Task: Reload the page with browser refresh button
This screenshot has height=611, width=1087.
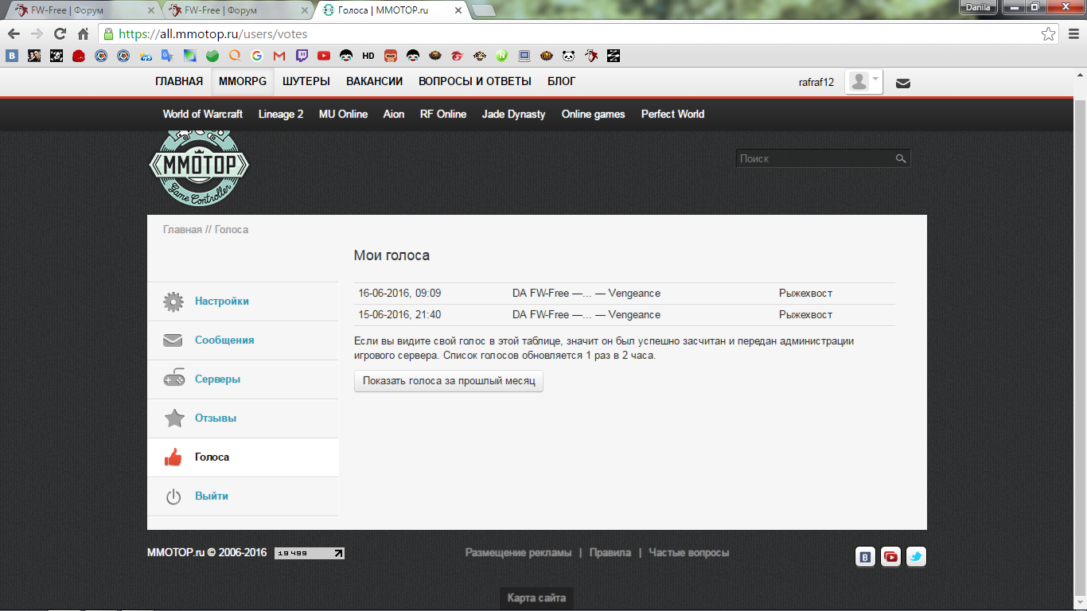Action: [60, 34]
